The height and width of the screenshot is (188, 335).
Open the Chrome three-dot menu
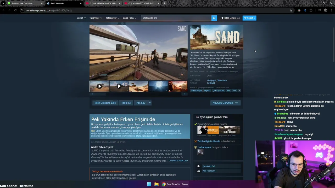[x=331, y=10]
